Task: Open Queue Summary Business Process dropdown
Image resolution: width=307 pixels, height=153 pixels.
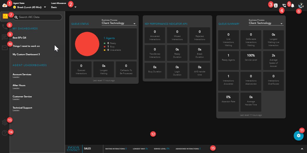Action: (266, 23)
